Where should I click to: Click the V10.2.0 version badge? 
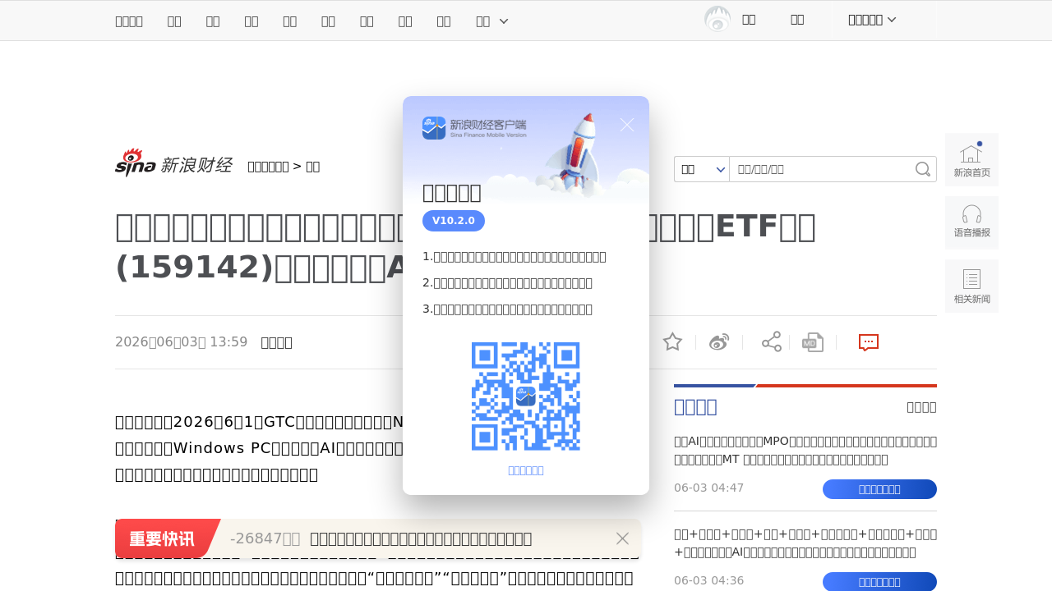click(454, 221)
